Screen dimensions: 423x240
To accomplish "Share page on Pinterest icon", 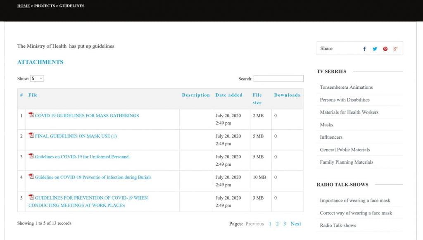I will [x=385, y=49].
